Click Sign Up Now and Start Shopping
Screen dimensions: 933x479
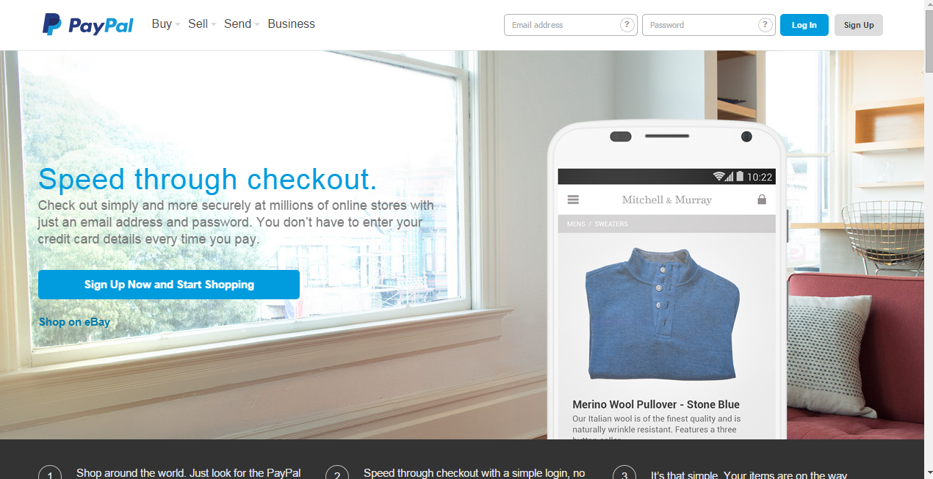[169, 285]
